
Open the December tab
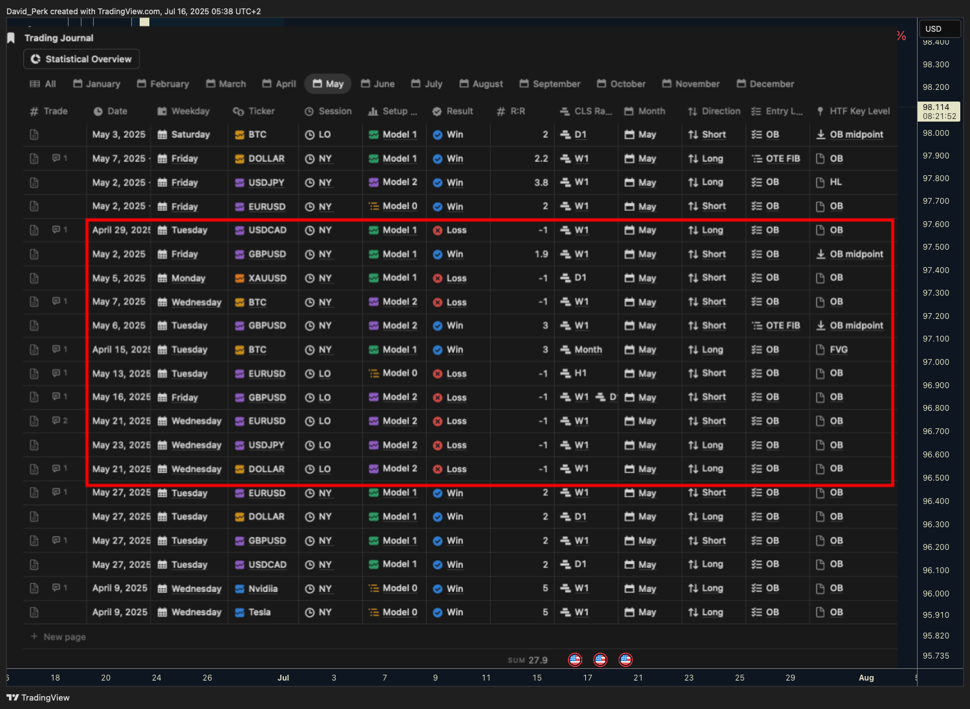tap(765, 84)
